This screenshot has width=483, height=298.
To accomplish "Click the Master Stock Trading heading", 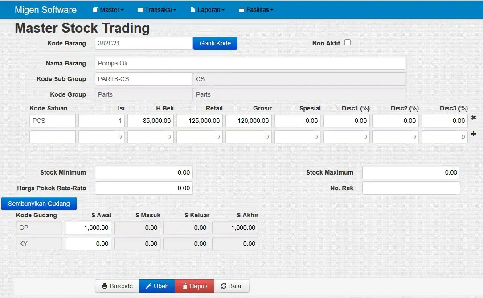I will click(x=82, y=28).
